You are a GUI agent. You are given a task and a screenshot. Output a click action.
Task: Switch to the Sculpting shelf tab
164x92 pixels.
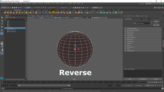click(25, 10)
